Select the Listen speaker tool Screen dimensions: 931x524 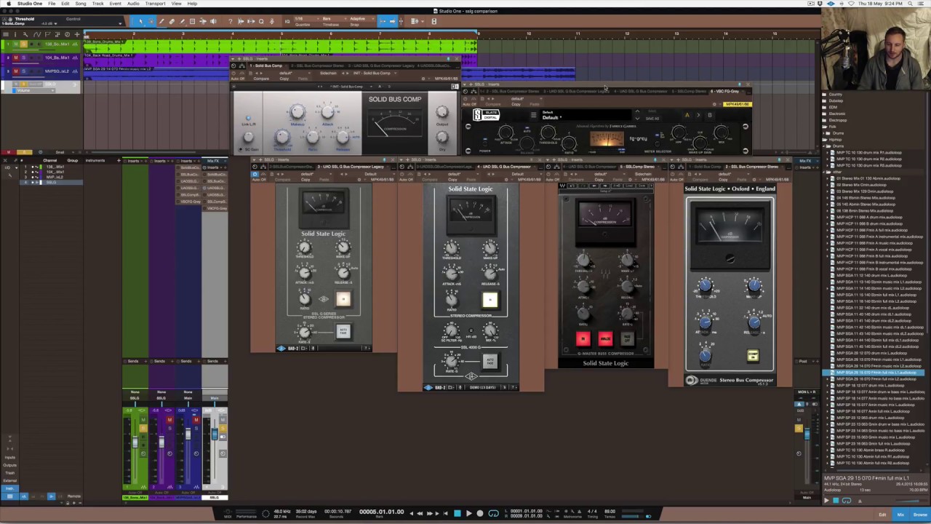pyautogui.click(x=213, y=21)
